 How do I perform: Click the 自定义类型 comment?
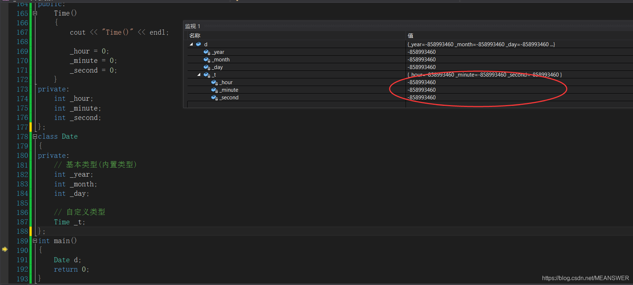pyautogui.click(x=79, y=212)
